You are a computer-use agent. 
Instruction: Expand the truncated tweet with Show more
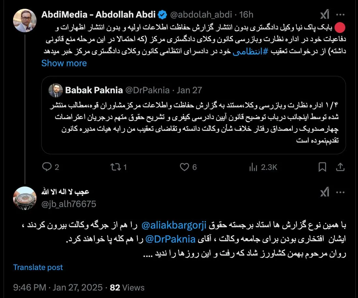[x=64, y=63]
